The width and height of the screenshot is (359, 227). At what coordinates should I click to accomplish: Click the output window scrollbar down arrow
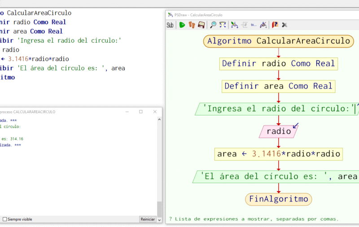pos(159,219)
